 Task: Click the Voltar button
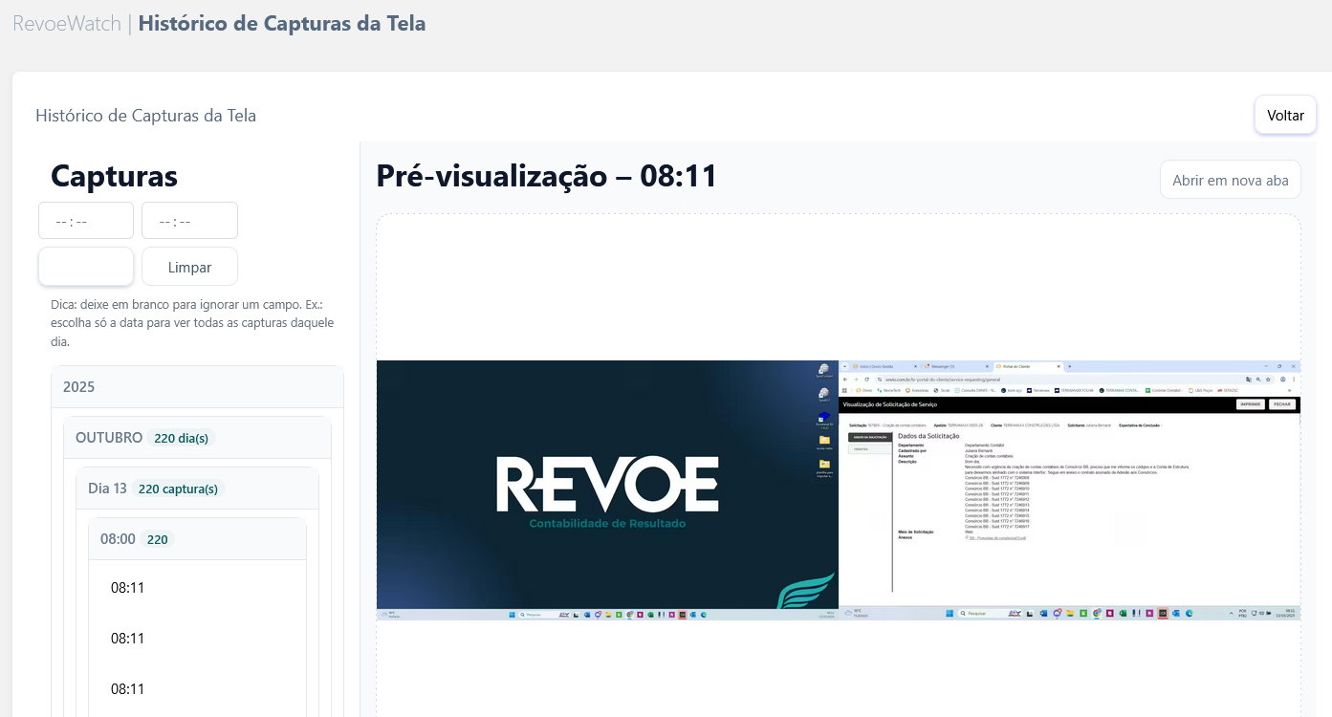1285,115
